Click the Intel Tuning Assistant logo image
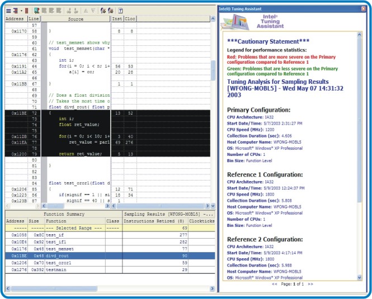372x299 pixels. [x=235, y=22]
